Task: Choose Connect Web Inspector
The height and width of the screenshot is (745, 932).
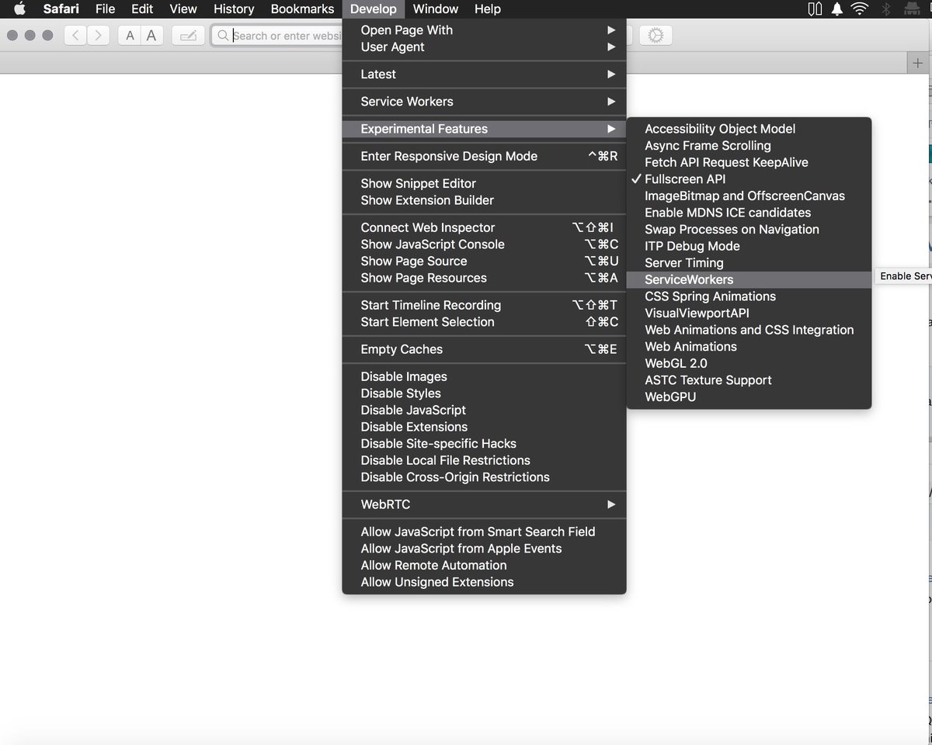Action: 484,227
